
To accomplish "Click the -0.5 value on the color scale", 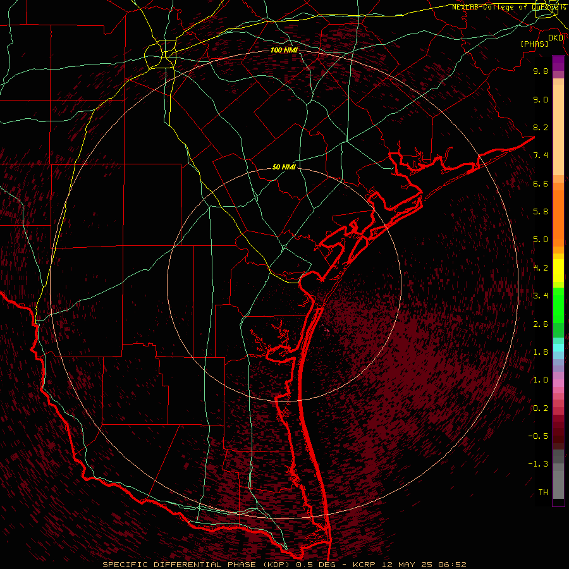I will click(538, 436).
